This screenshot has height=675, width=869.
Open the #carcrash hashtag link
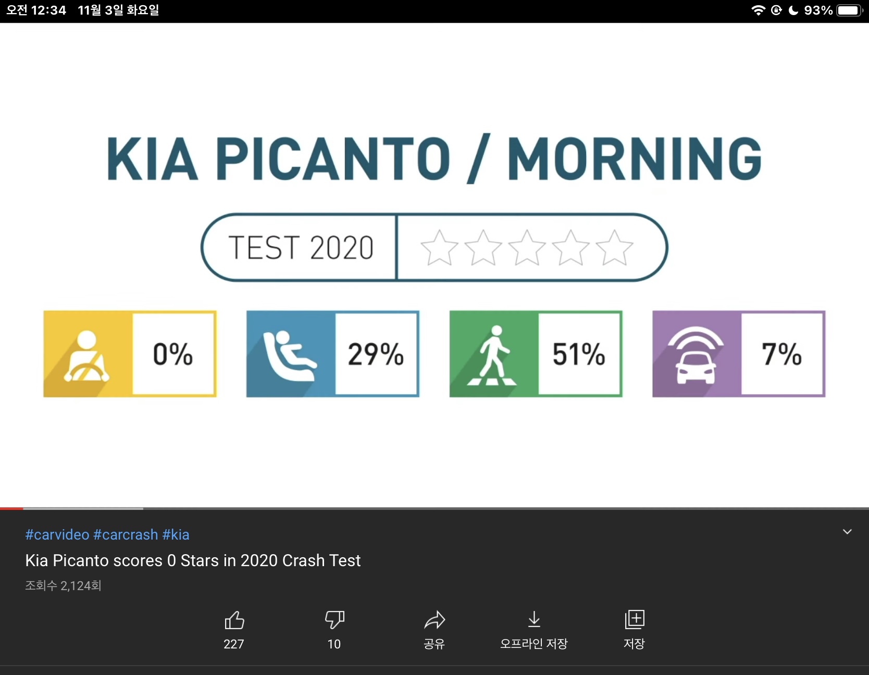click(126, 535)
